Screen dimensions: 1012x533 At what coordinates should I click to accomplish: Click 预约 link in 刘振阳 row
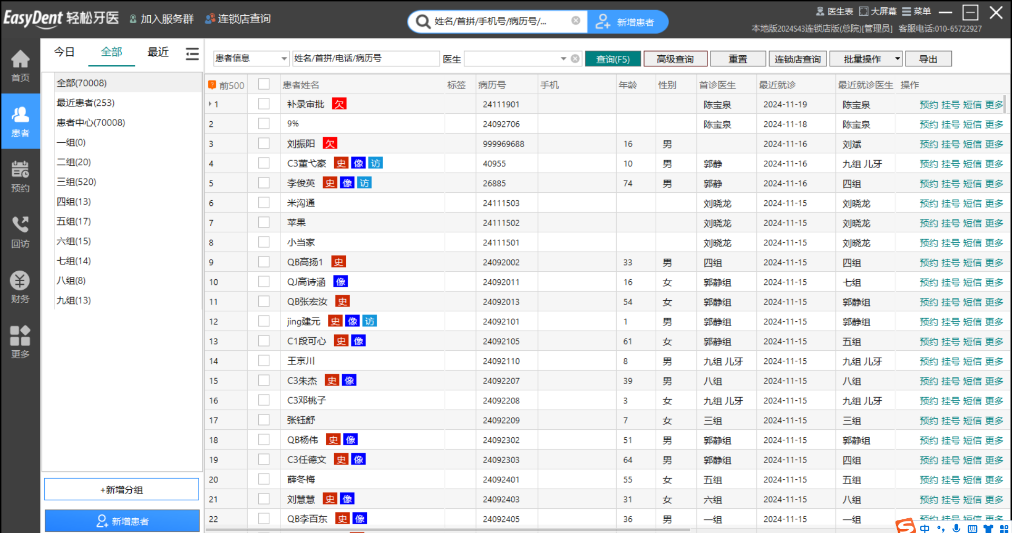(929, 144)
